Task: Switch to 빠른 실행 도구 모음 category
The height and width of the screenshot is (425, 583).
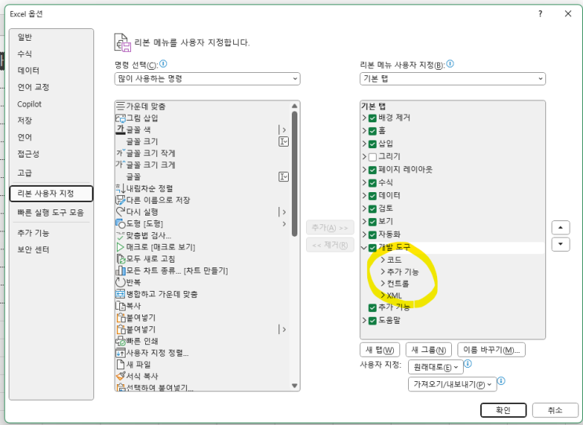Action: [51, 212]
